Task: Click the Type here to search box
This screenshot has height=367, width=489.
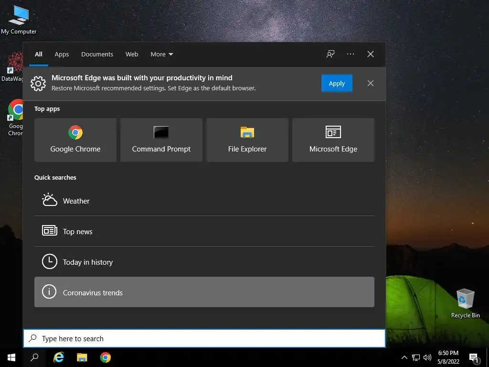Action: (204, 338)
